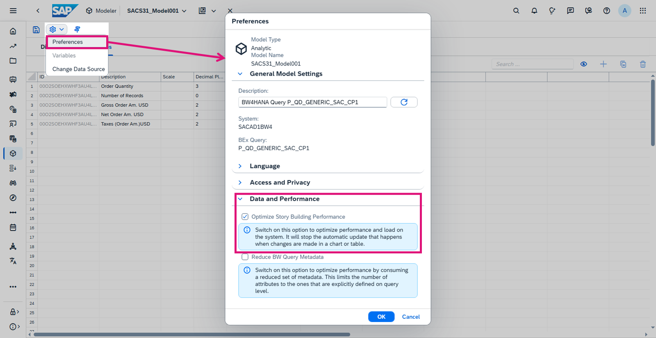Open the Modeler cube icon in sidebar

(x=13, y=153)
